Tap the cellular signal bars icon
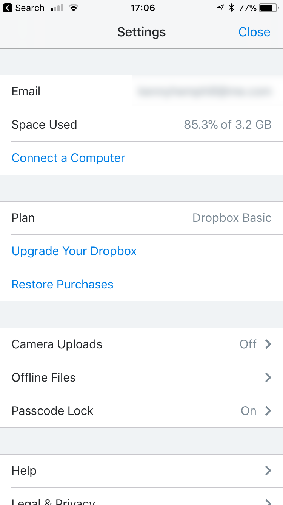The height and width of the screenshot is (505, 283). [x=57, y=8]
